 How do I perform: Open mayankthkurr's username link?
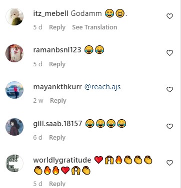point(57,87)
